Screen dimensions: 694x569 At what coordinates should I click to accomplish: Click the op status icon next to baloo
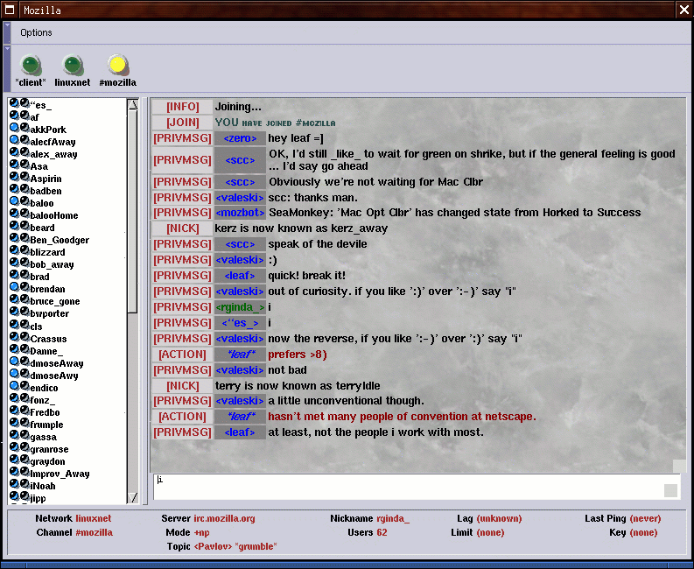14,201
